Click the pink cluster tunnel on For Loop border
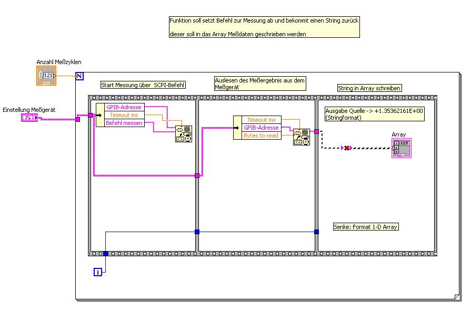The image size is (471, 313). coord(78,119)
